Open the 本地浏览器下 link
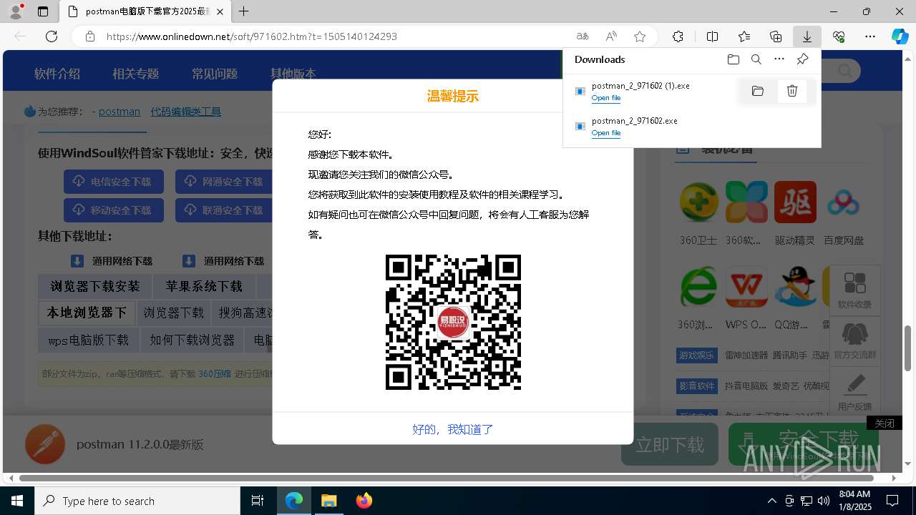 86,313
